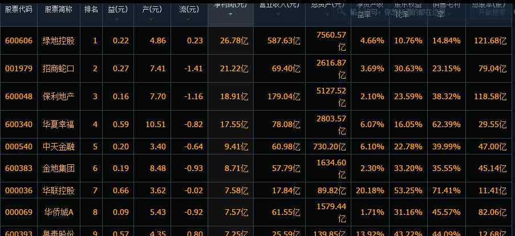The height and width of the screenshot is (236, 515).
Task: Click total assets value 89.82亿
Action: pyautogui.click(x=332, y=190)
